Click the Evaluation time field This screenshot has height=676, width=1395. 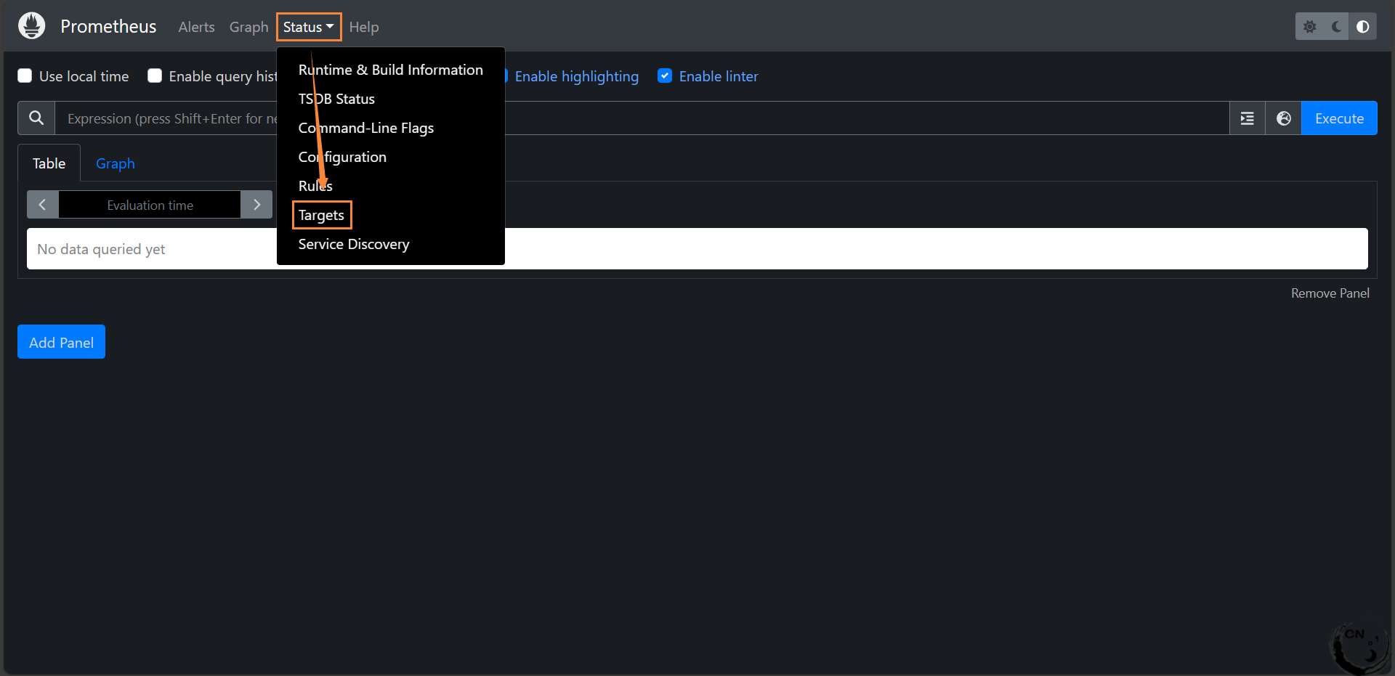[150, 205]
